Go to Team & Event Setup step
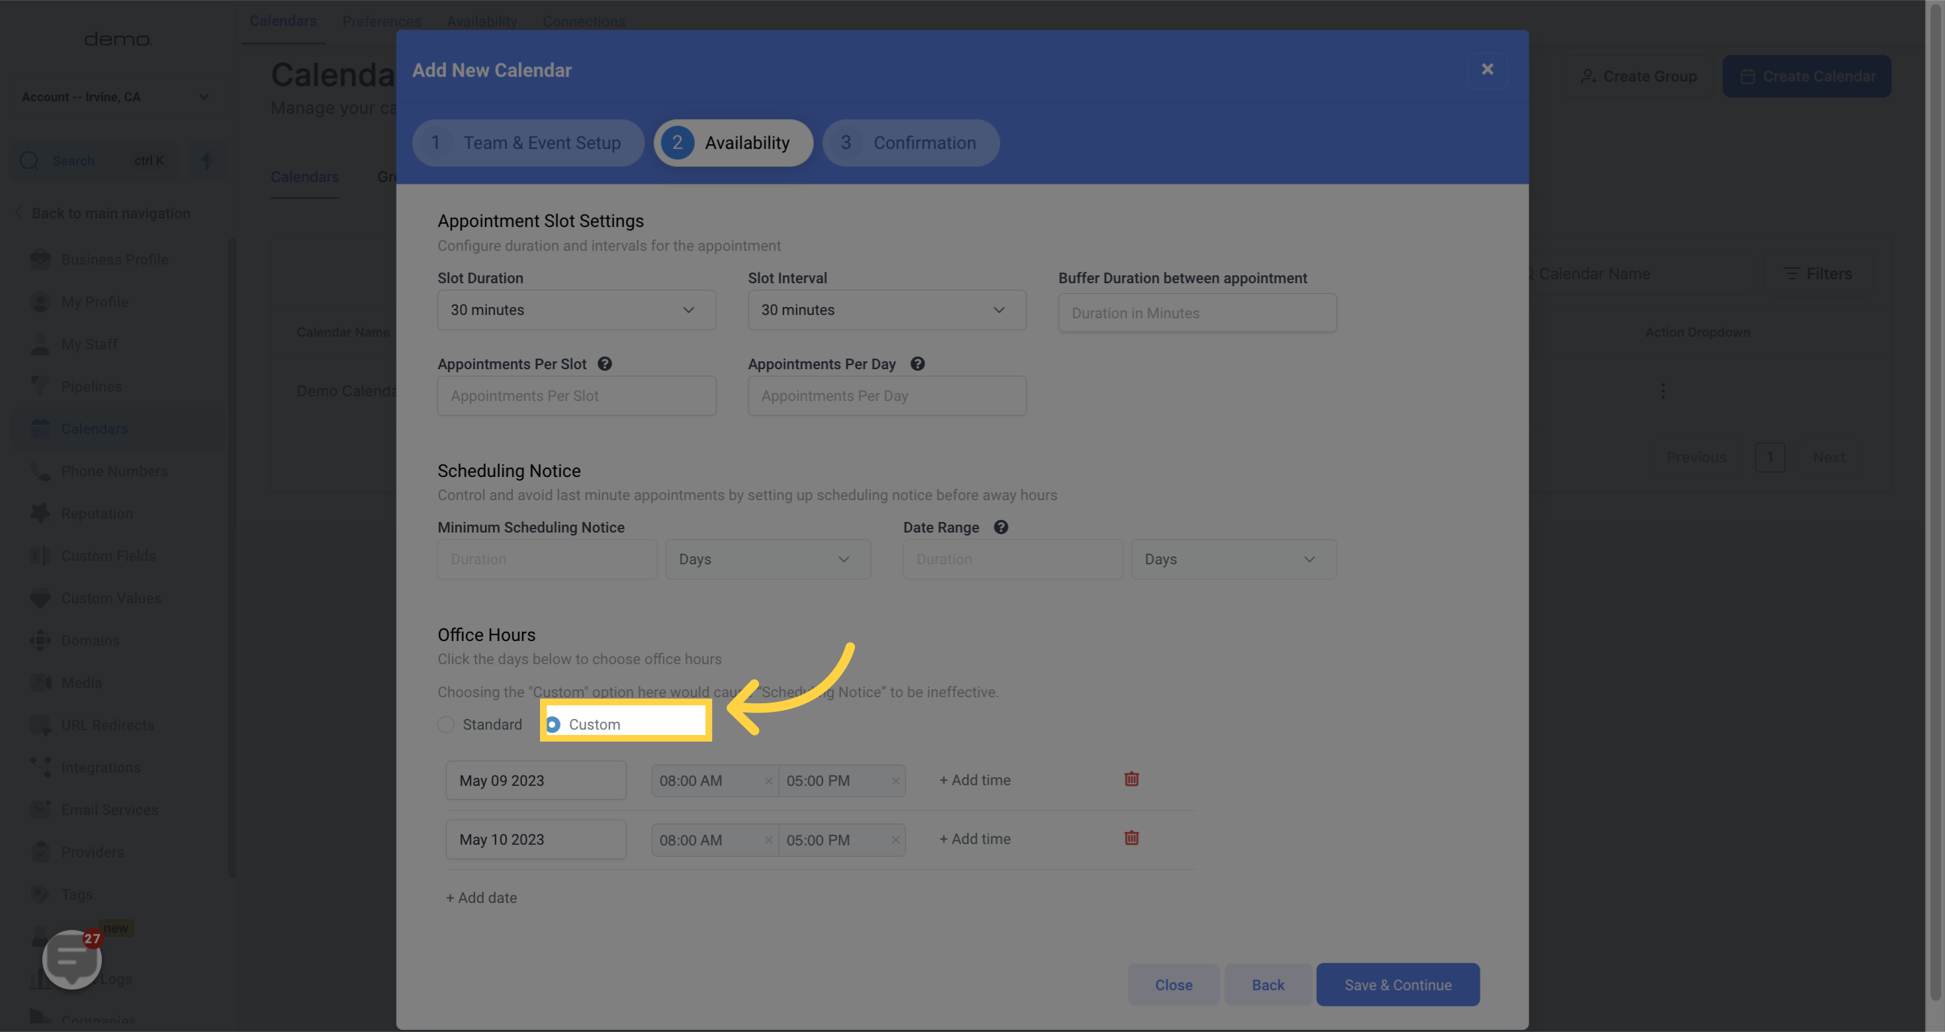The width and height of the screenshot is (1945, 1032). point(528,143)
